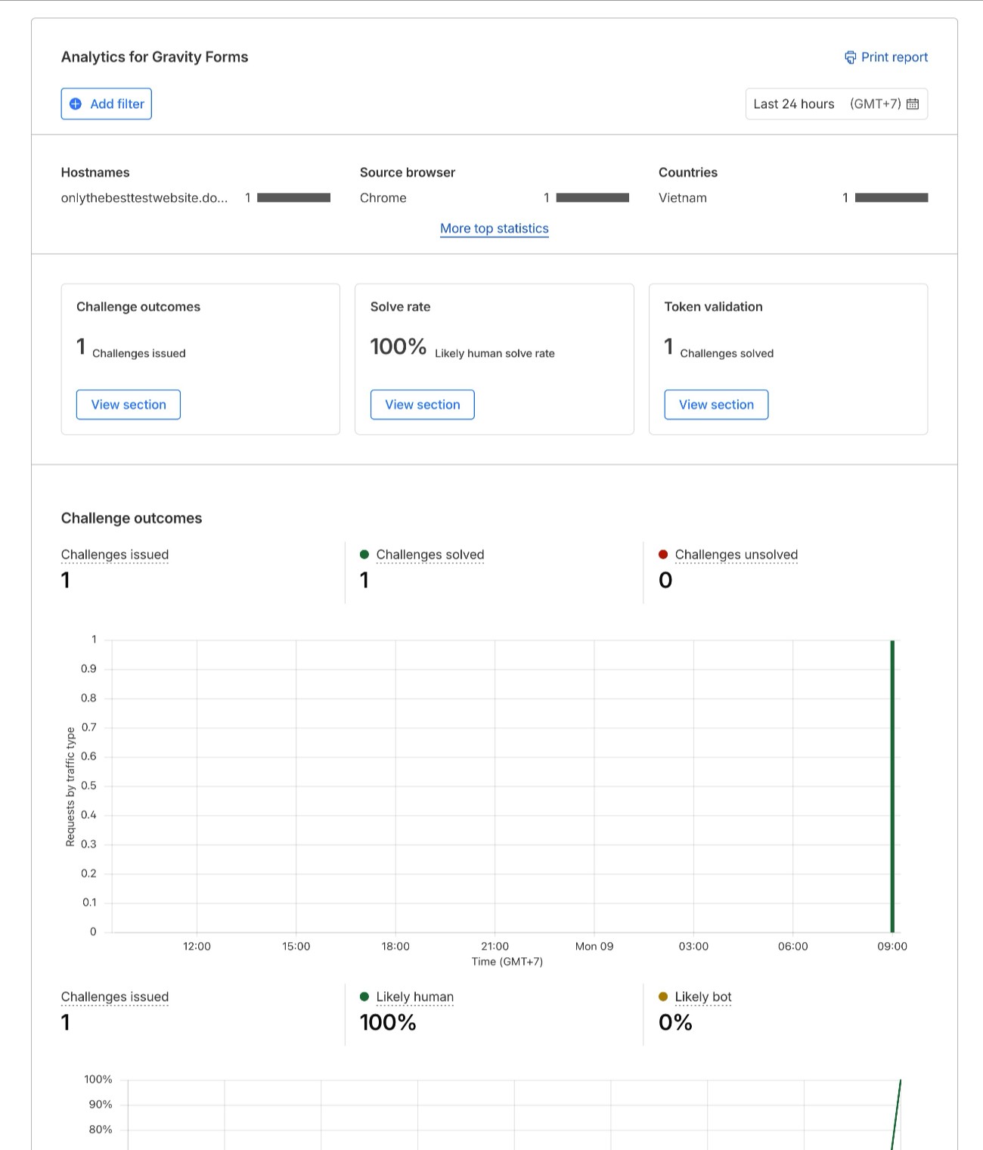Open the GMT+7 timezone selector

pos(876,104)
